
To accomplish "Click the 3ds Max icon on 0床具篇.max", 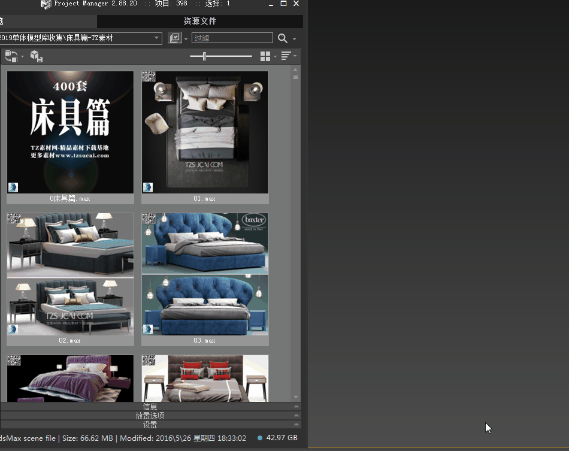I will click(13, 187).
